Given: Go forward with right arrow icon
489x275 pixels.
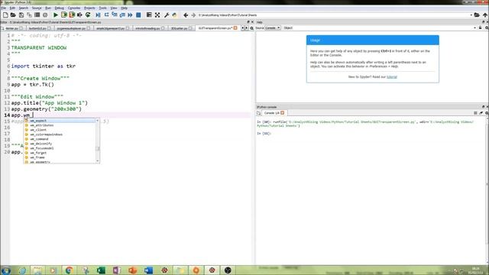Looking at the screenshot, I should [x=193, y=15].
